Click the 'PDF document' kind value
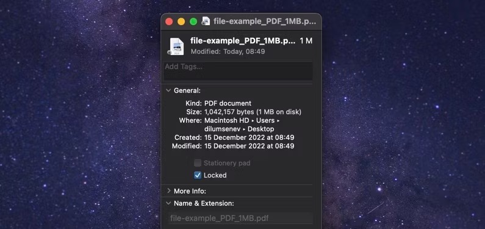485x229 pixels. tap(228, 103)
